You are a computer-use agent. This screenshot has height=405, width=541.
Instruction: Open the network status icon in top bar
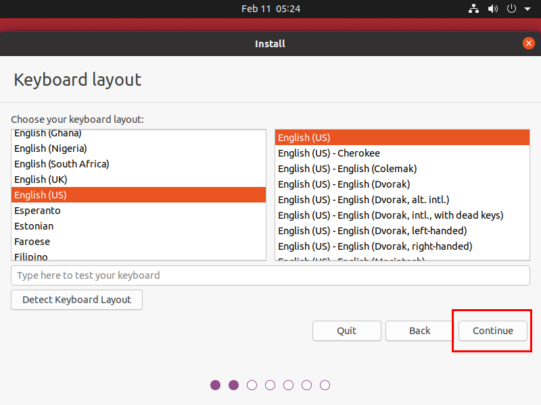(x=473, y=9)
